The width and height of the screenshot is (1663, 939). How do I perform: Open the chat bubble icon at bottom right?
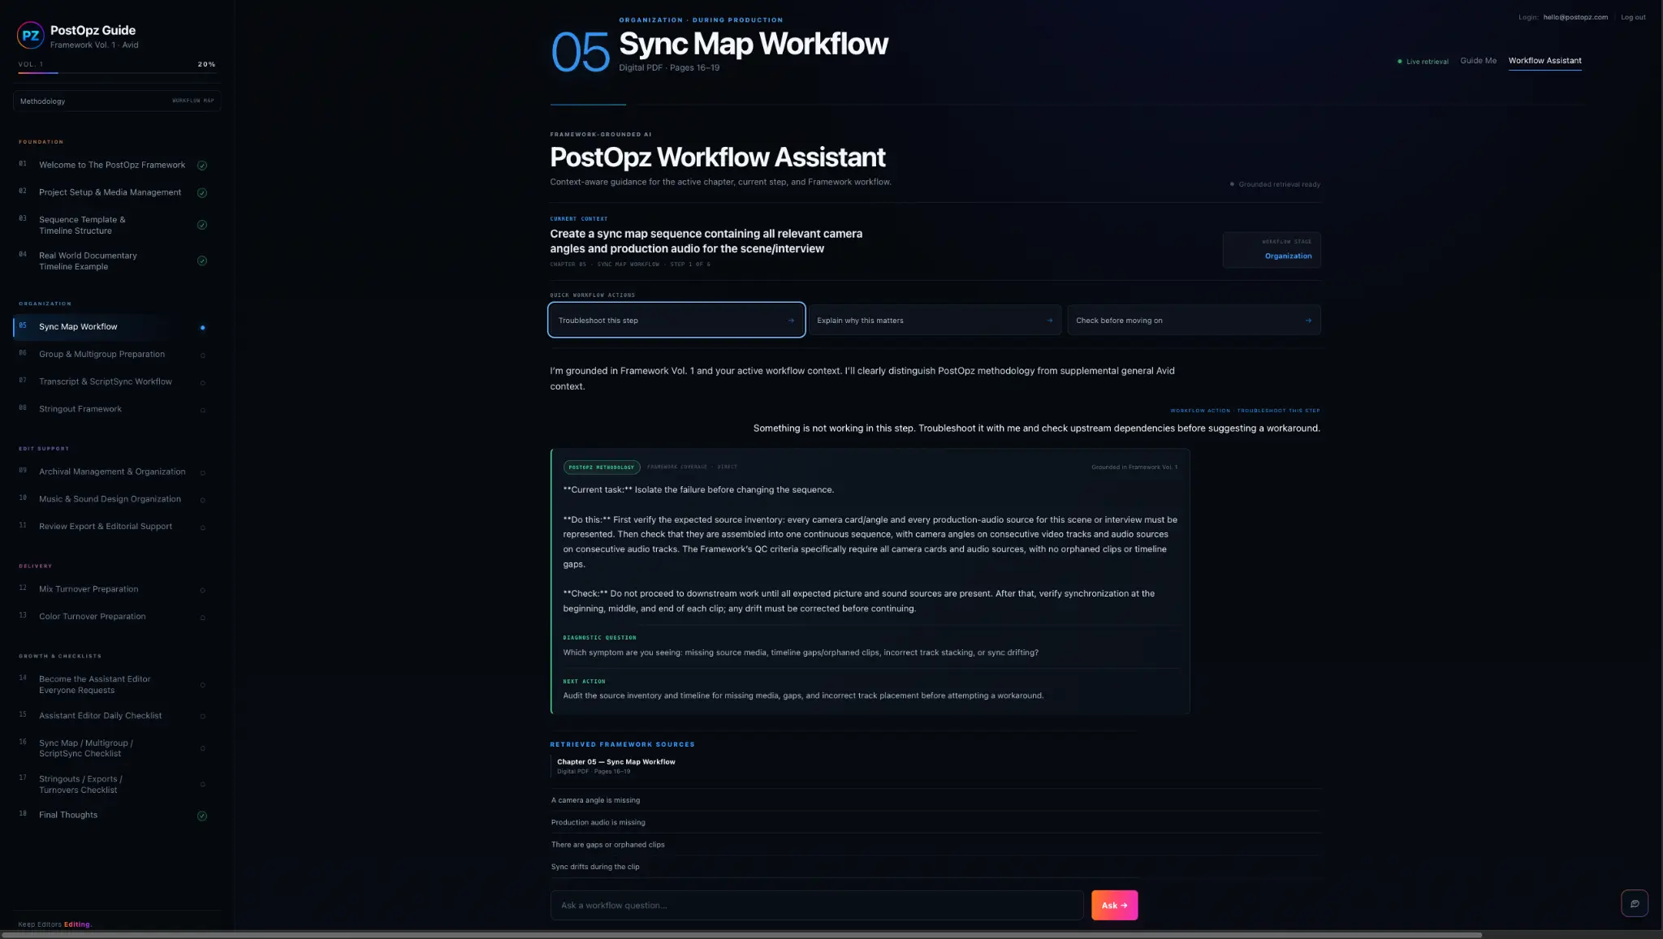1635,903
